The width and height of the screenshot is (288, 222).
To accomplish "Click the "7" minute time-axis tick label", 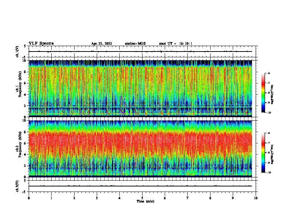I will (x=188, y=198).
